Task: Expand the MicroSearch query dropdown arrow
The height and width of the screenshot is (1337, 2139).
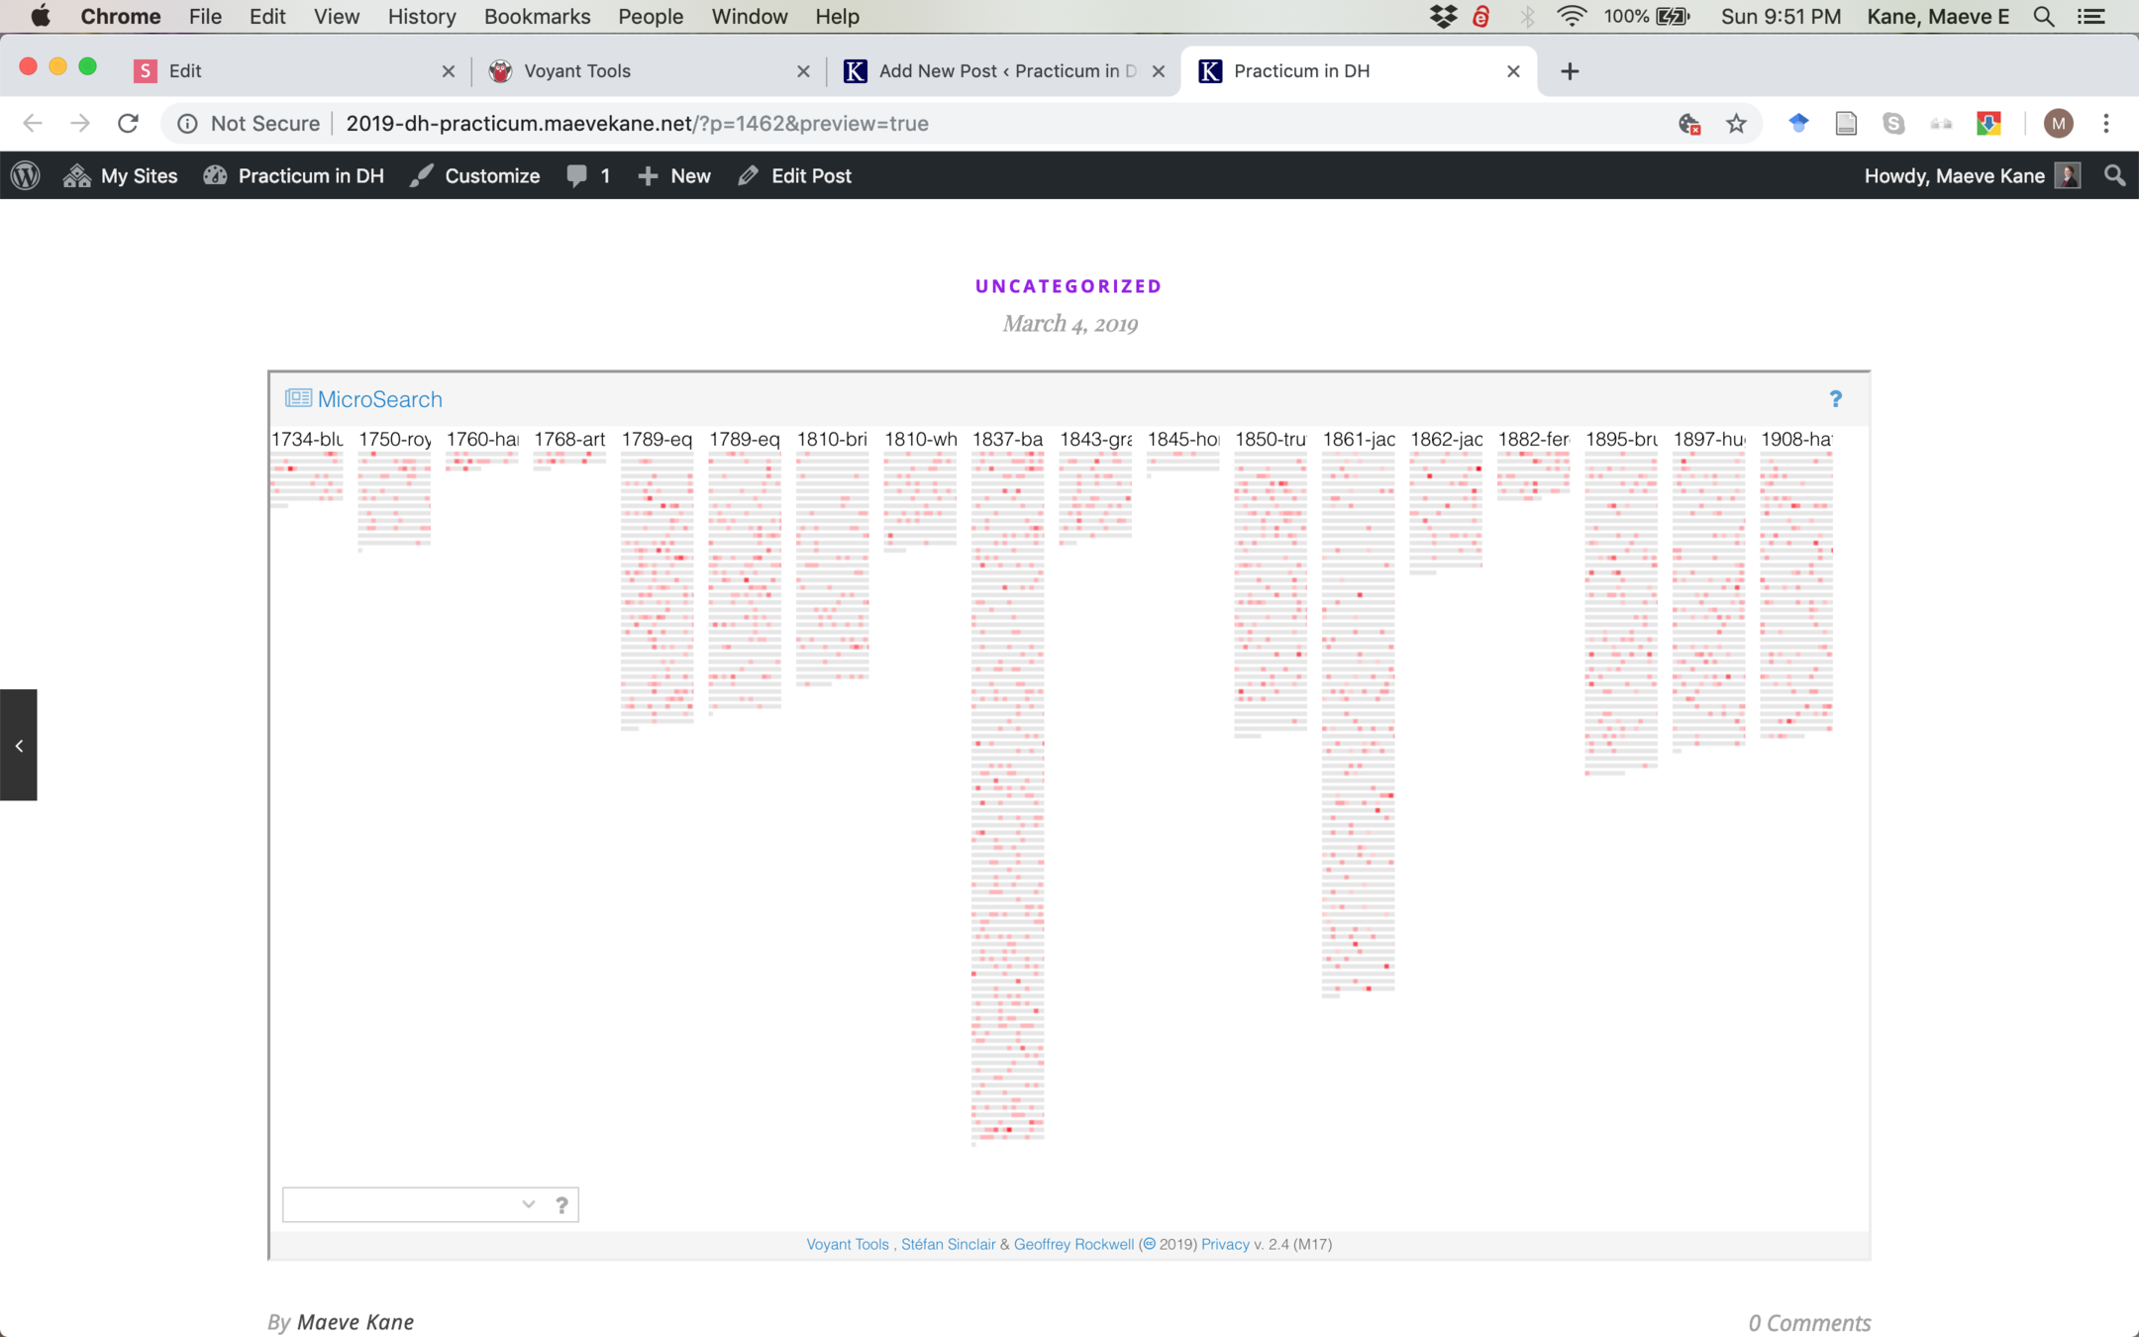Action: tap(528, 1204)
